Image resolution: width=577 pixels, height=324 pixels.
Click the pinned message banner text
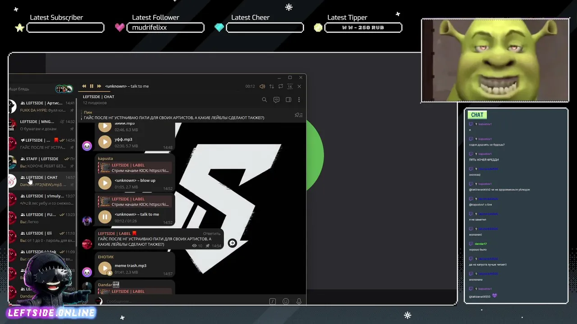tap(174, 117)
